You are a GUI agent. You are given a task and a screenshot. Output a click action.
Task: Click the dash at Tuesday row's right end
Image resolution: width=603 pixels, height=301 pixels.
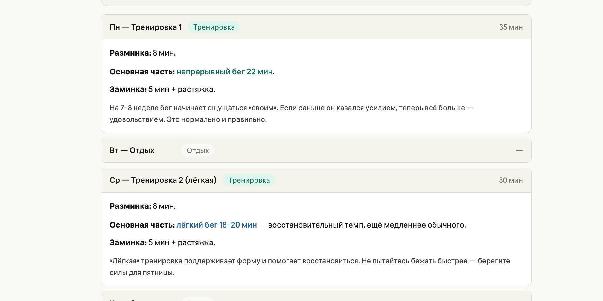519,150
